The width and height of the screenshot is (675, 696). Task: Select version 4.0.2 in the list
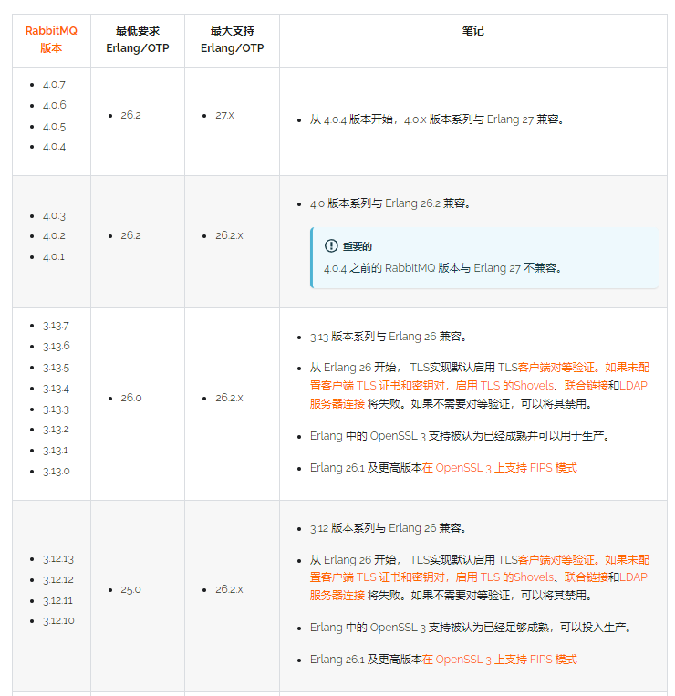[x=54, y=236]
